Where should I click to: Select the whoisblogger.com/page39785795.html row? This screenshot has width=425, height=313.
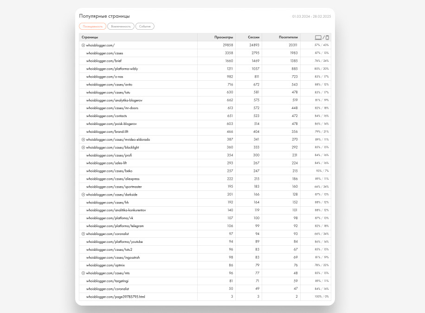coord(115,297)
